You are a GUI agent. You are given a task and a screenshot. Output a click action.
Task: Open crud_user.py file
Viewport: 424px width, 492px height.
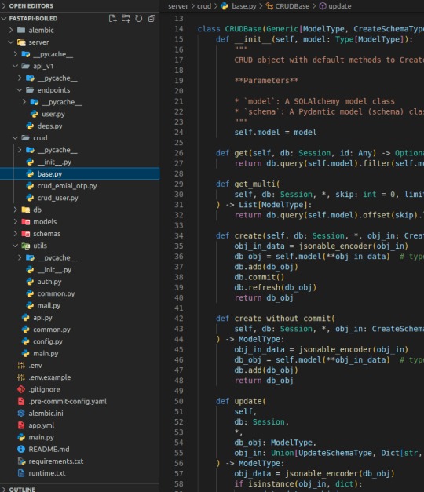pyautogui.click(x=58, y=198)
